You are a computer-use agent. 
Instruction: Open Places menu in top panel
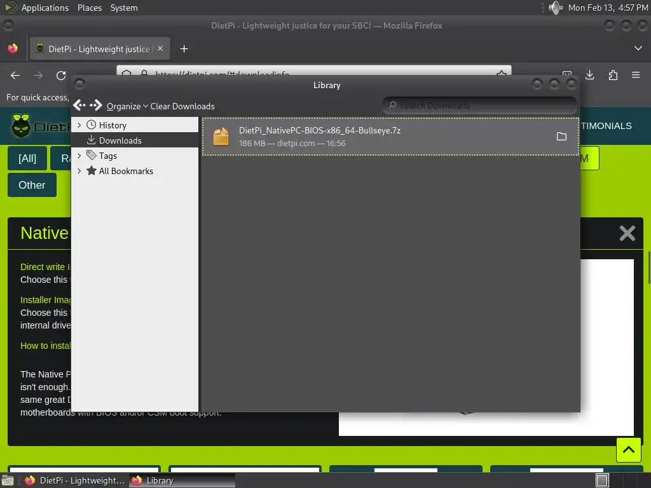pos(89,8)
